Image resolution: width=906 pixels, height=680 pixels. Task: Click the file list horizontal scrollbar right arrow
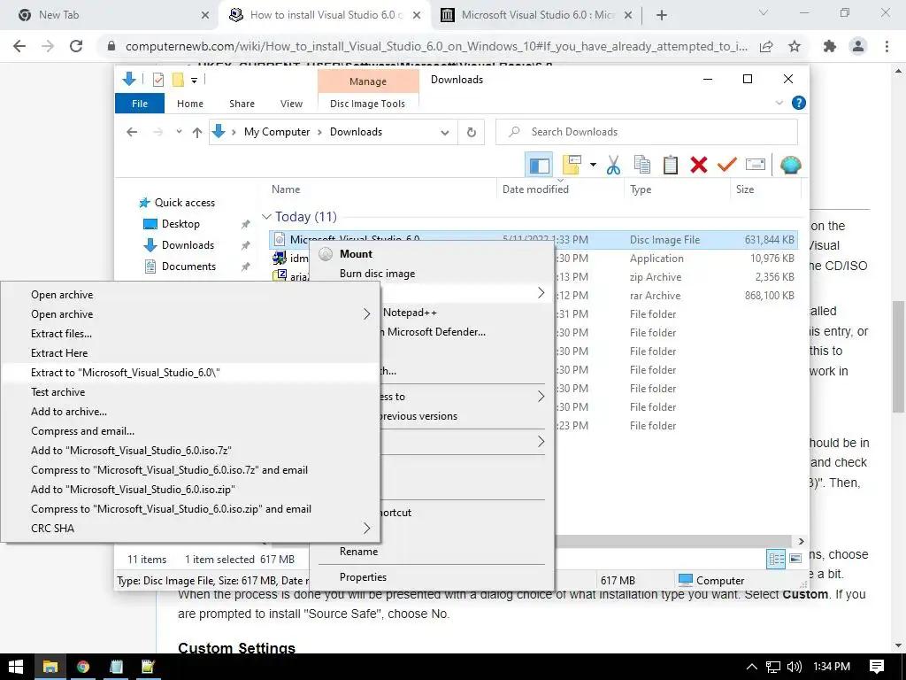click(x=801, y=541)
